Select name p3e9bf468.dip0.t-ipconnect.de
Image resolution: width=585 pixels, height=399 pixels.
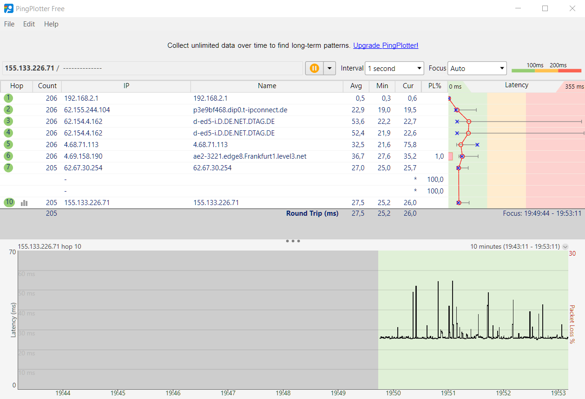(240, 110)
